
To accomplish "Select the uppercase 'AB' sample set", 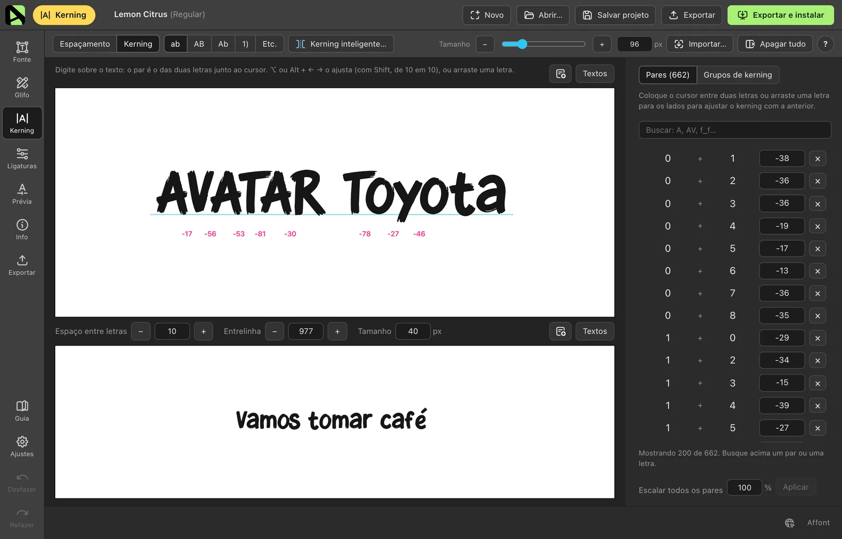I will (x=199, y=44).
